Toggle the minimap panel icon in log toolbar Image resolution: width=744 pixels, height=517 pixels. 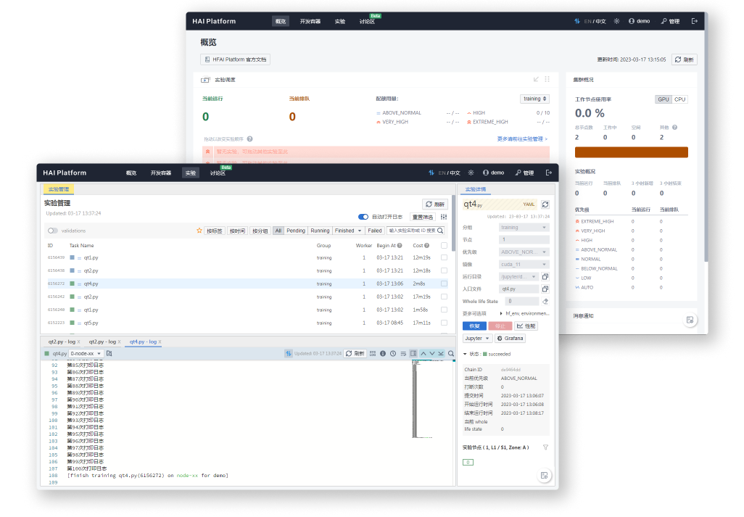413,353
